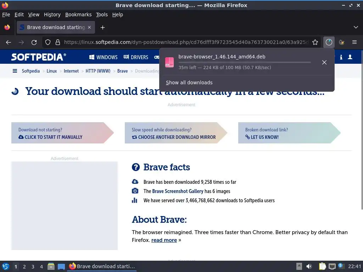Close the Brave download starting tab
The width and height of the screenshot is (363, 272).
click(89, 27)
